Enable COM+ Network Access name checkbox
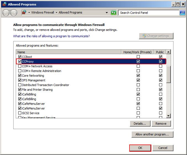This screenshot has height=155, width=187. coord(20,66)
